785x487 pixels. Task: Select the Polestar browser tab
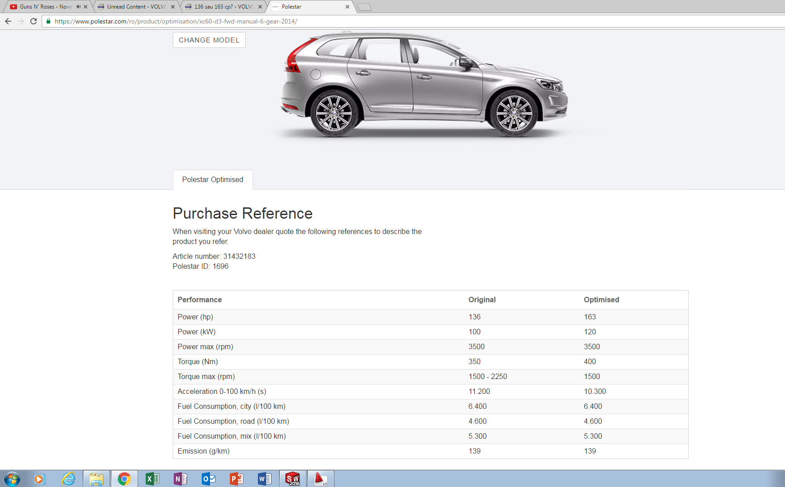[x=311, y=7]
